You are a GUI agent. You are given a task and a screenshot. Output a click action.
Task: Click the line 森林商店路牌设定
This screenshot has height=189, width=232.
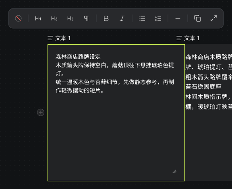point(78,57)
